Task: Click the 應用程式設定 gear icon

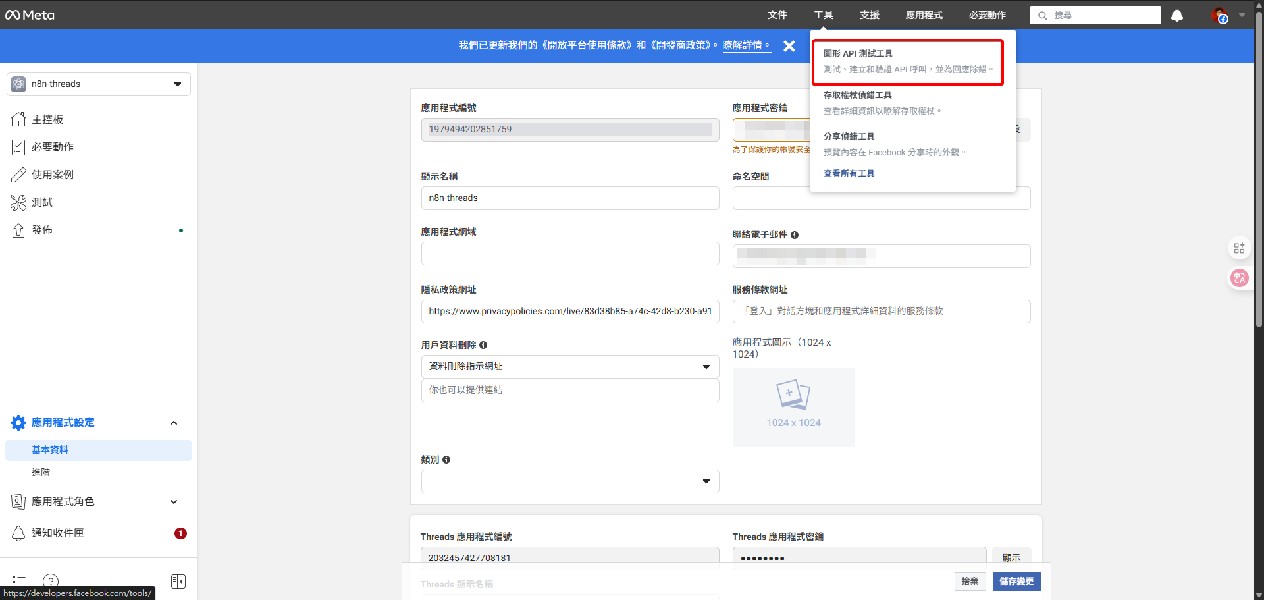Action: click(18, 422)
